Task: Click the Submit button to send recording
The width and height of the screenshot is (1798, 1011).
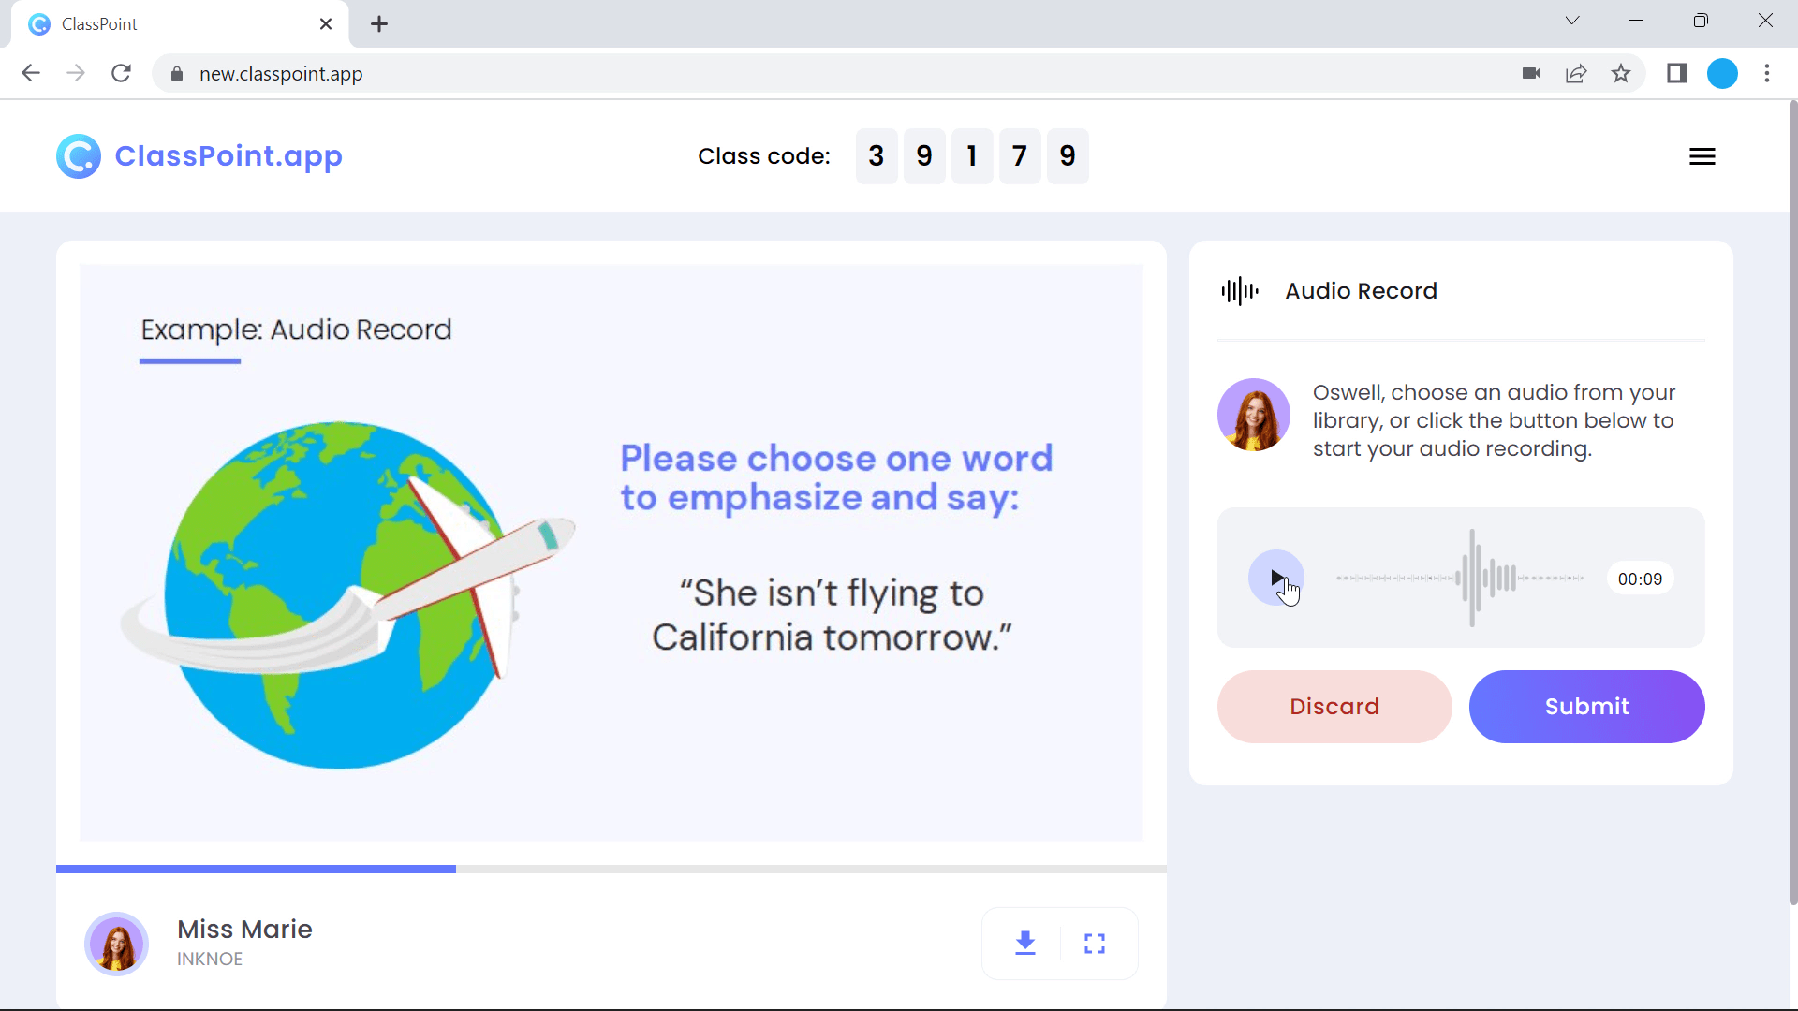Action: click(x=1587, y=706)
